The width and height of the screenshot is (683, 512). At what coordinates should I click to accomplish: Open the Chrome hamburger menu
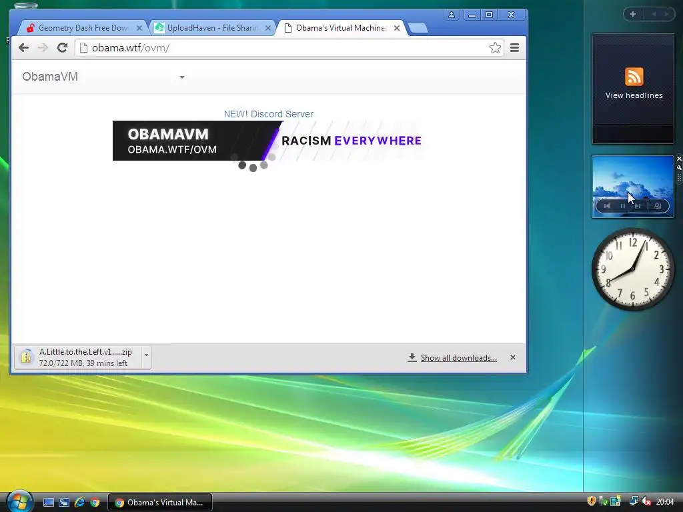(x=514, y=47)
